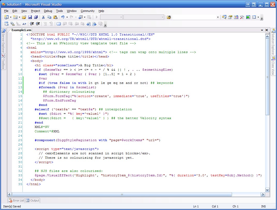Screen dimensions: 277x210
Task: Open the Community menu
Action: 87,11
